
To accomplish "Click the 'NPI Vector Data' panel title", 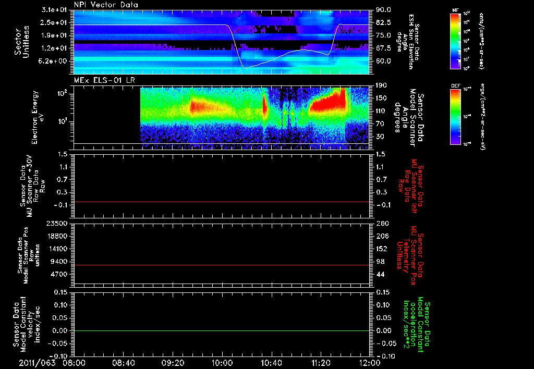I will [106, 5].
